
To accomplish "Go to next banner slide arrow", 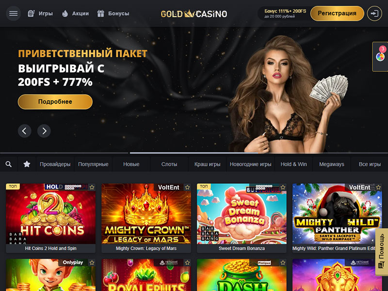I will pos(44,130).
